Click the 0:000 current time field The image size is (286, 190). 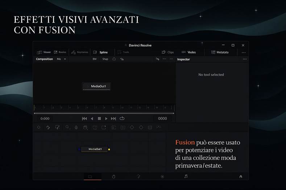click(x=45, y=118)
